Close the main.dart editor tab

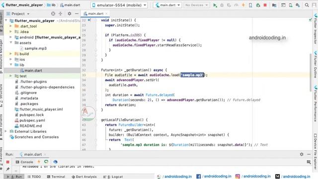106,13
